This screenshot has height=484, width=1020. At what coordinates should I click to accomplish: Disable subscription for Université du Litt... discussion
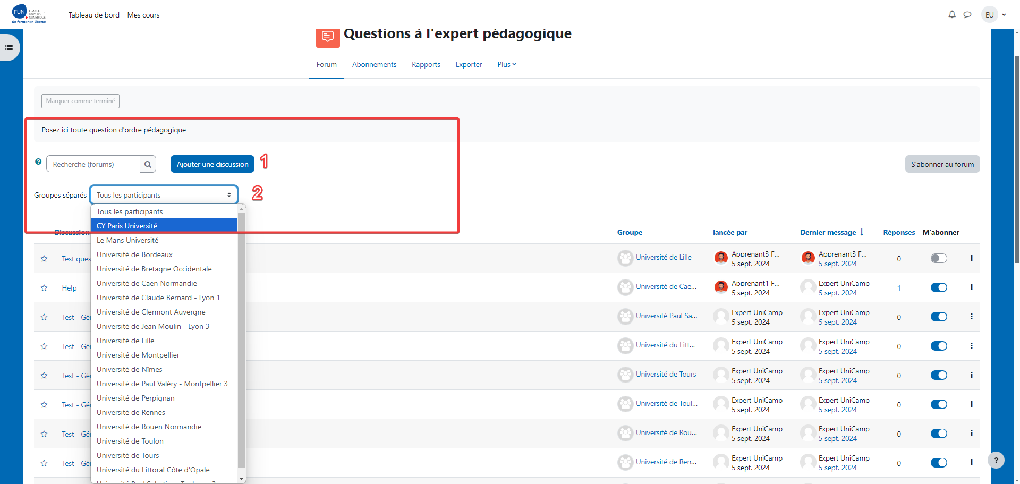click(x=939, y=346)
